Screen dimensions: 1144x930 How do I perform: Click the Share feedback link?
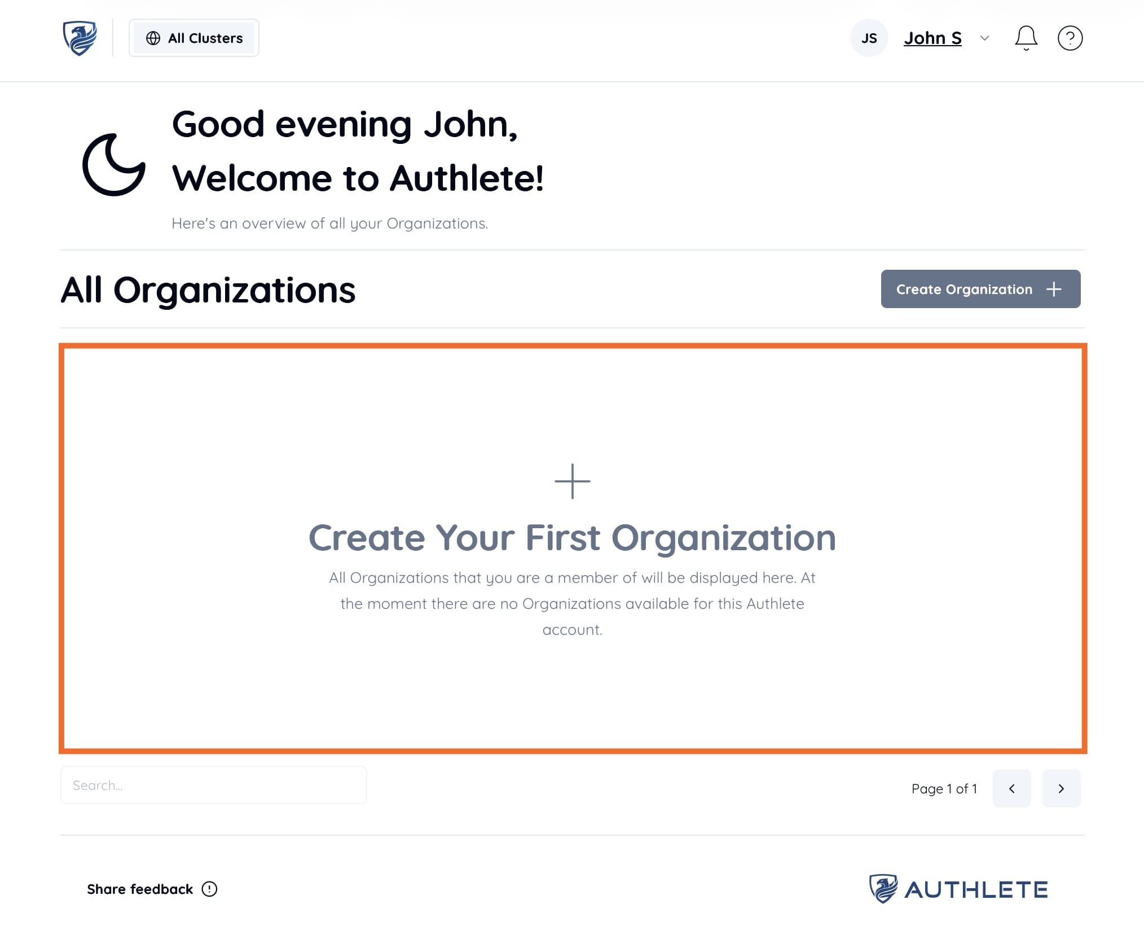[x=140, y=889]
